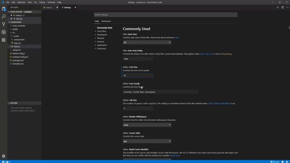The height and width of the screenshot is (163, 290).
Task: Open the Search view in activity bar
Action: (4, 16)
